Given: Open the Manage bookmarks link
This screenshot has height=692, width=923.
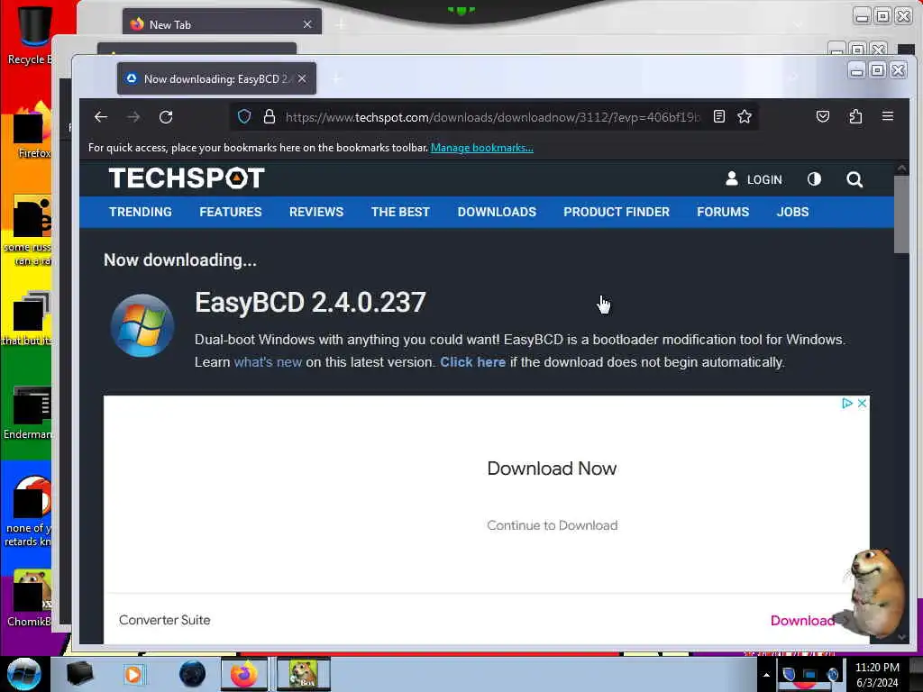Looking at the screenshot, I should [482, 148].
